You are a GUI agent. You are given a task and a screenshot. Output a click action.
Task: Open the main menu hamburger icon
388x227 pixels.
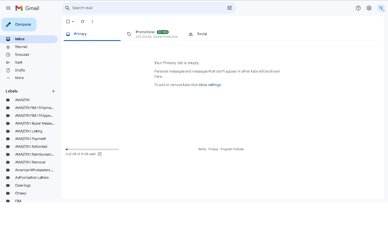pos(8,8)
